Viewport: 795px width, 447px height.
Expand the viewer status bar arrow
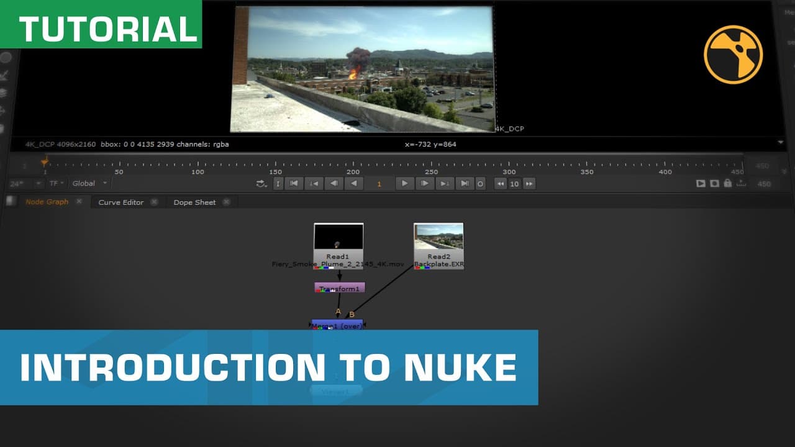781,143
